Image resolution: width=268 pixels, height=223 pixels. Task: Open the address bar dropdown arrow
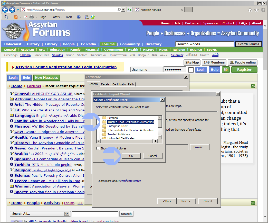point(123,10)
